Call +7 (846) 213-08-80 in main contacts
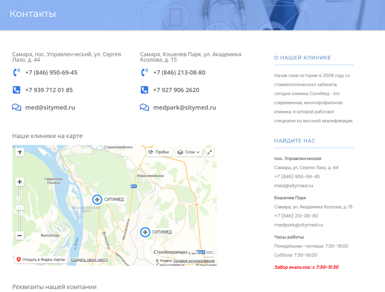The width and height of the screenshot is (385, 292). pos(179,73)
